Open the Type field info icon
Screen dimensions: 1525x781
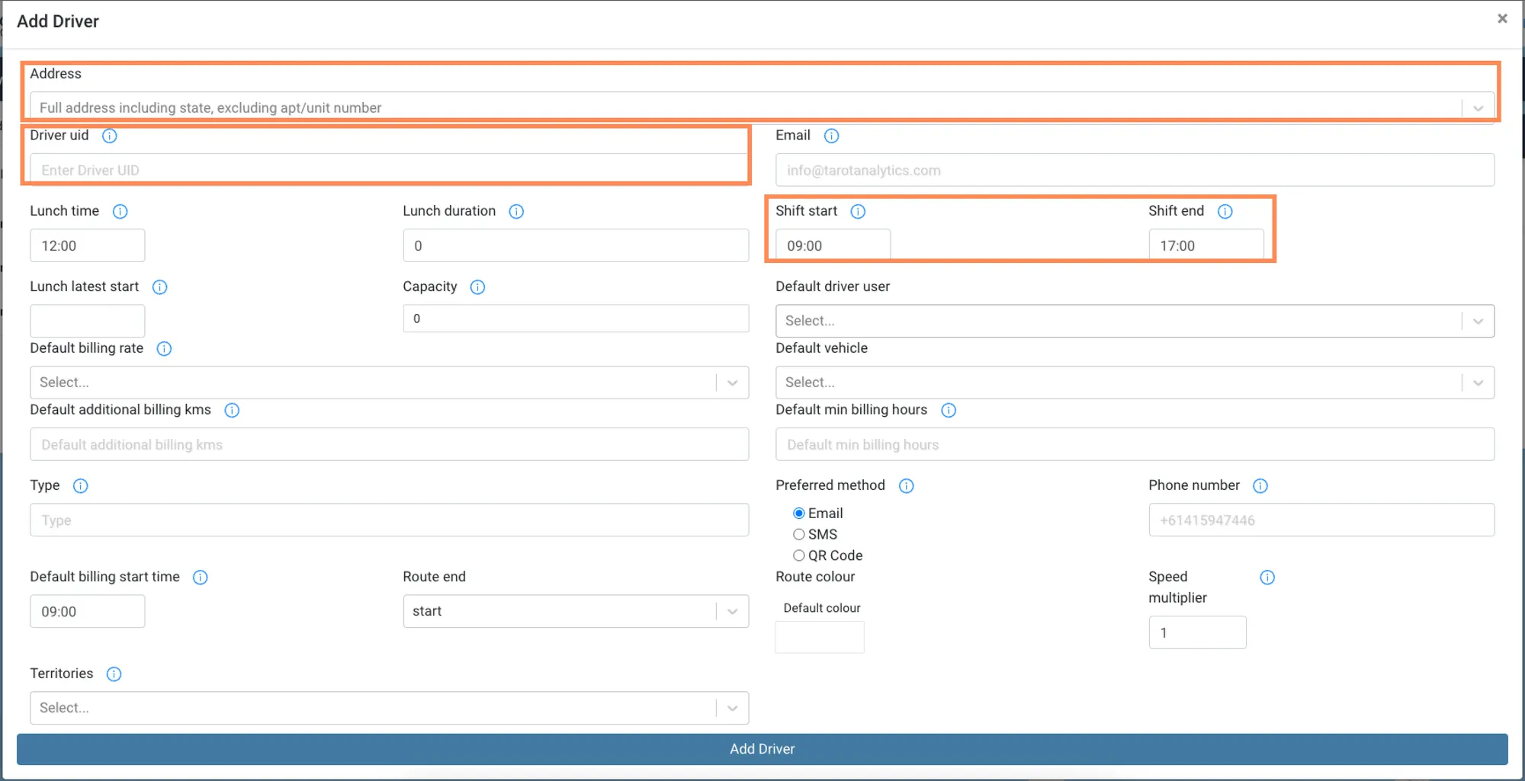click(80, 486)
